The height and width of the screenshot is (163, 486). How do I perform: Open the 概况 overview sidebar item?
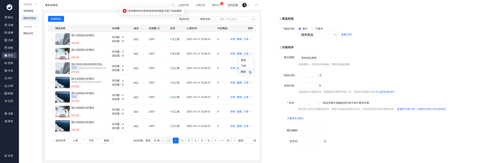tap(9, 17)
